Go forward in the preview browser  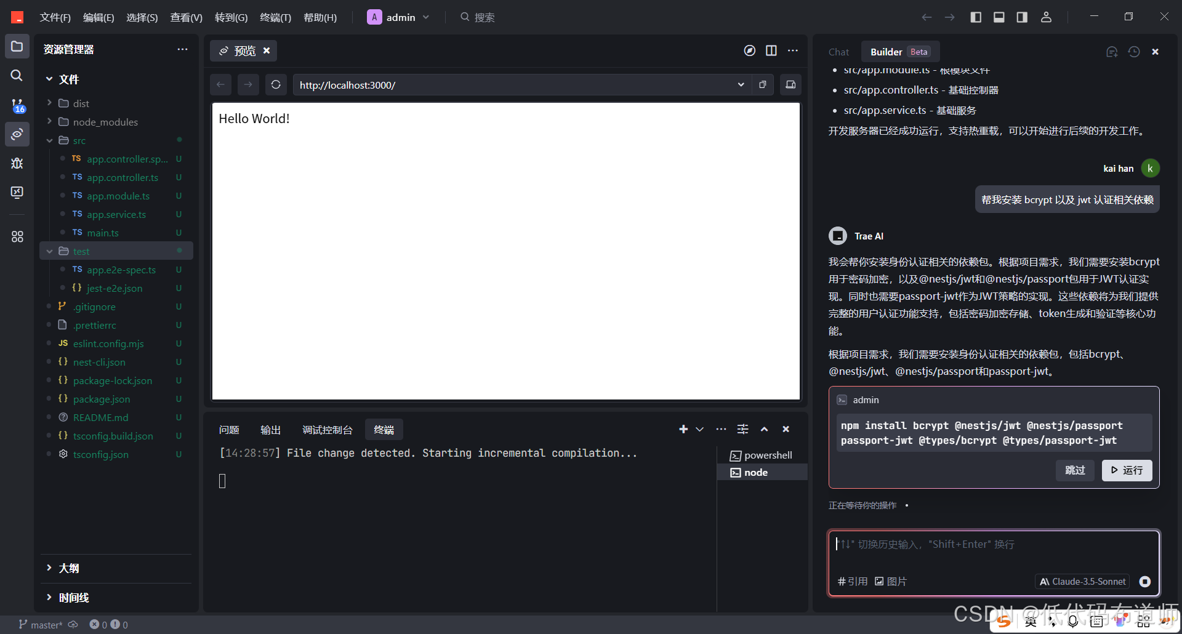point(248,85)
